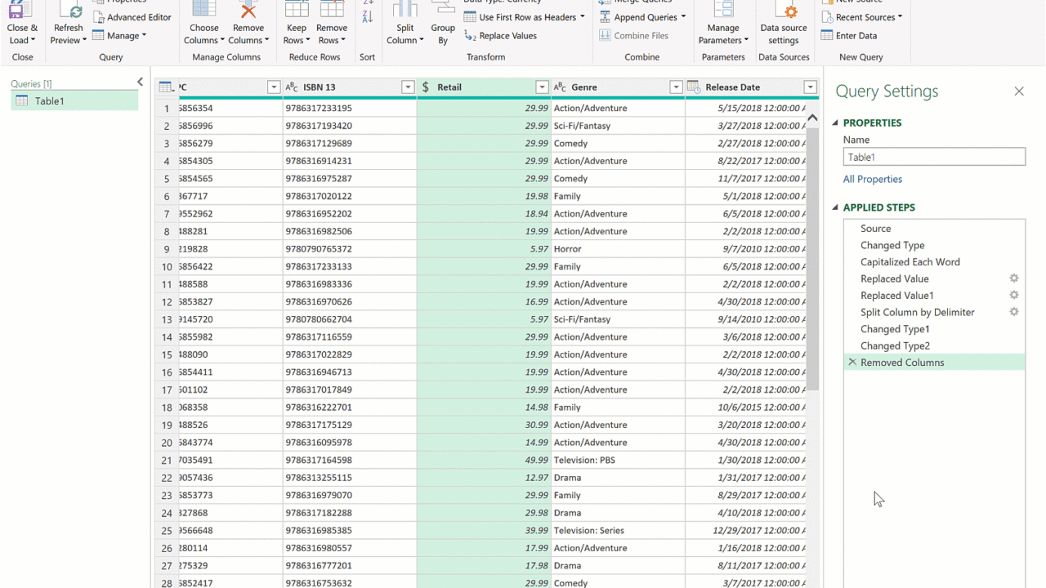The image size is (1046, 588).
Task: Collapse the APPLIED STEPS section
Action: pyautogui.click(x=835, y=207)
